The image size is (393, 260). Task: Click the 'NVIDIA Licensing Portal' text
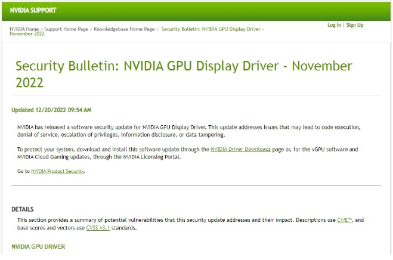click(151, 157)
